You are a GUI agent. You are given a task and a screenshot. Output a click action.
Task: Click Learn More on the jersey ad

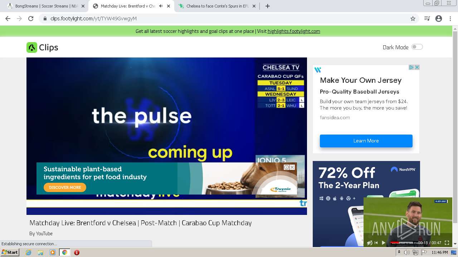point(366,141)
